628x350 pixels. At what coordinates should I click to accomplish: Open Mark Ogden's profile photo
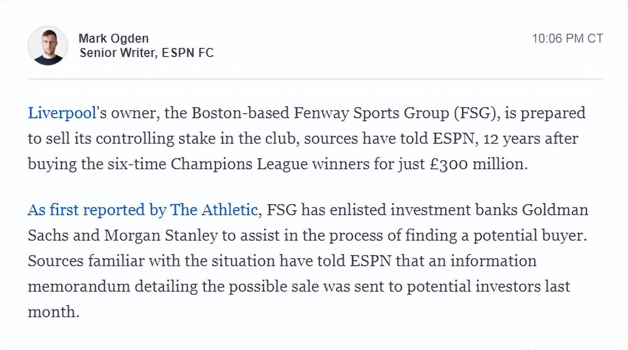pyautogui.click(x=47, y=46)
